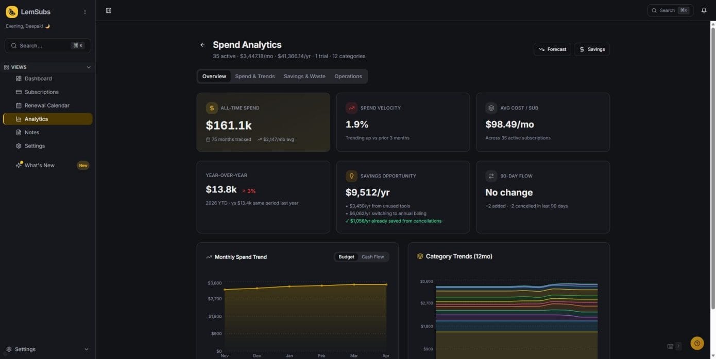Open the three-dot menu beside LemSubs
This screenshot has width=716, height=359.
[85, 12]
